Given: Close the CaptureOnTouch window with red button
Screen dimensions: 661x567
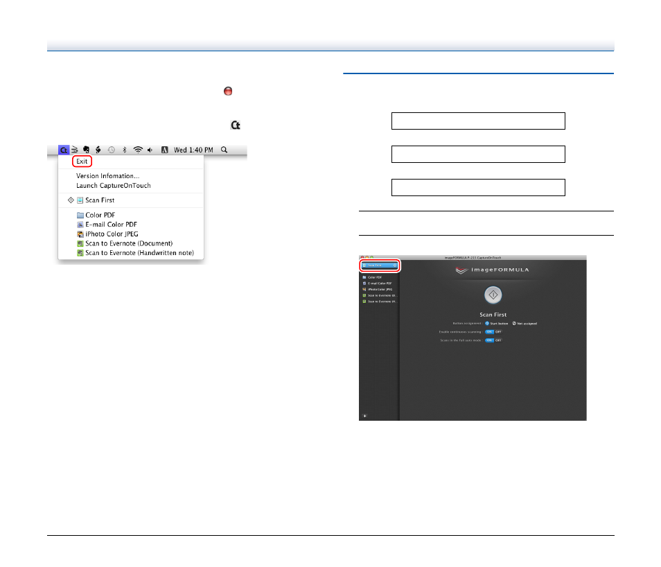Looking at the screenshot, I should tap(362, 257).
